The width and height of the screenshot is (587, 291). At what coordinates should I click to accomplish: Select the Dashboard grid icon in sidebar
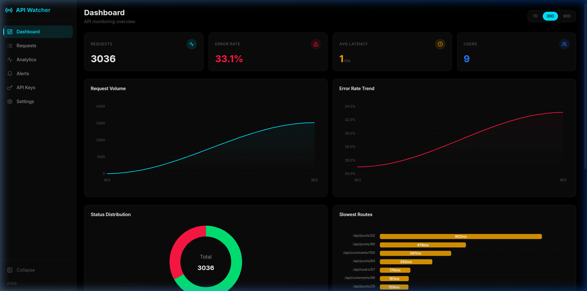[x=10, y=31]
